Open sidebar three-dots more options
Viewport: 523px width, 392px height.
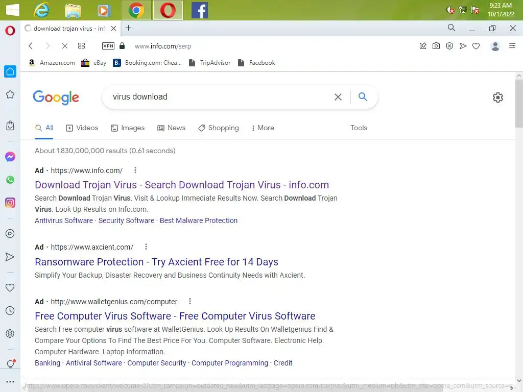[x=10, y=382]
